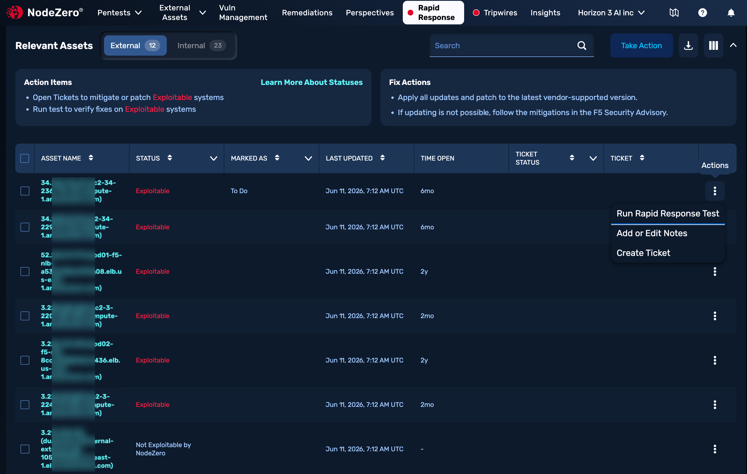
Task: Open actions menu for 3.2 c2-3- mpute row
Action: [x=714, y=316]
